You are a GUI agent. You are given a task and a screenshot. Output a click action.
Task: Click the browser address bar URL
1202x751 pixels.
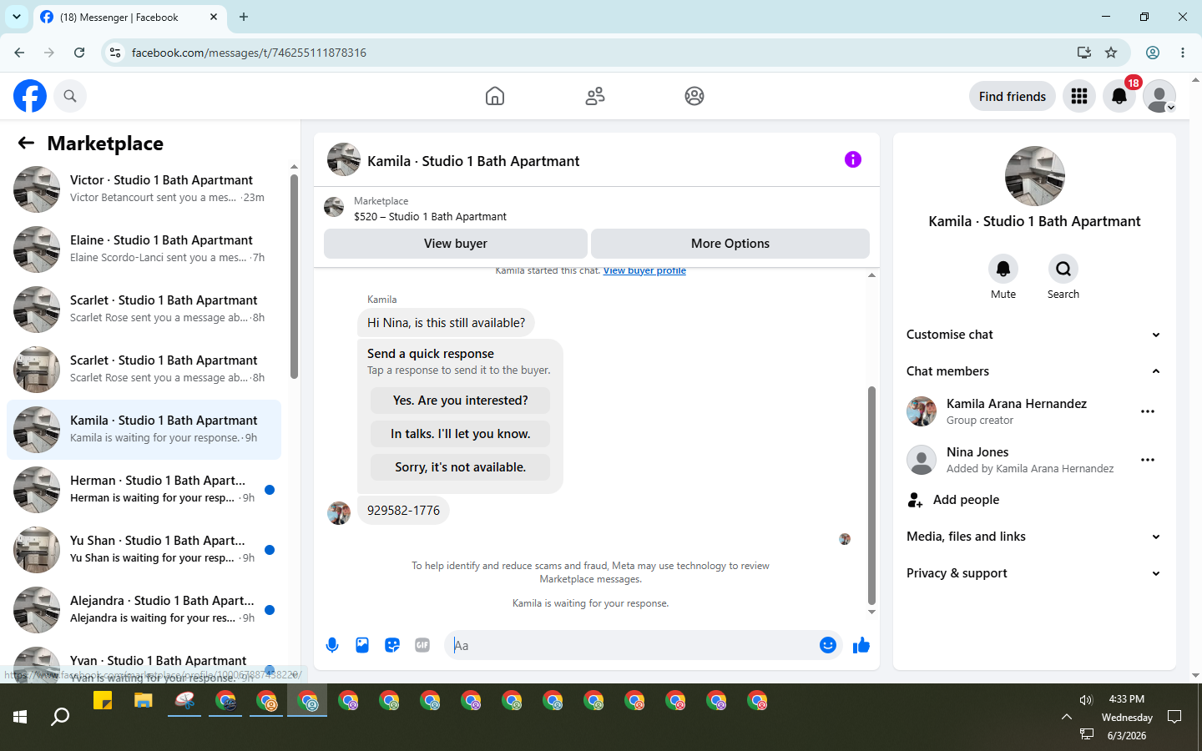tap(249, 53)
